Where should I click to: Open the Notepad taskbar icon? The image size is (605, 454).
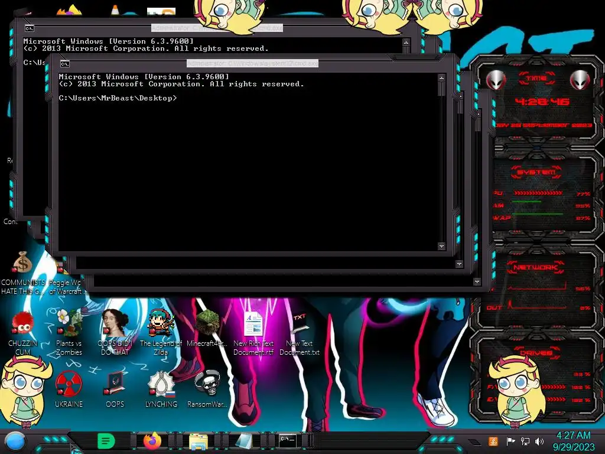[x=244, y=442]
